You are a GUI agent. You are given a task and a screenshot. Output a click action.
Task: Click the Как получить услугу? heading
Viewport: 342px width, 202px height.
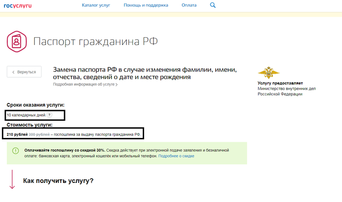click(x=58, y=181)
